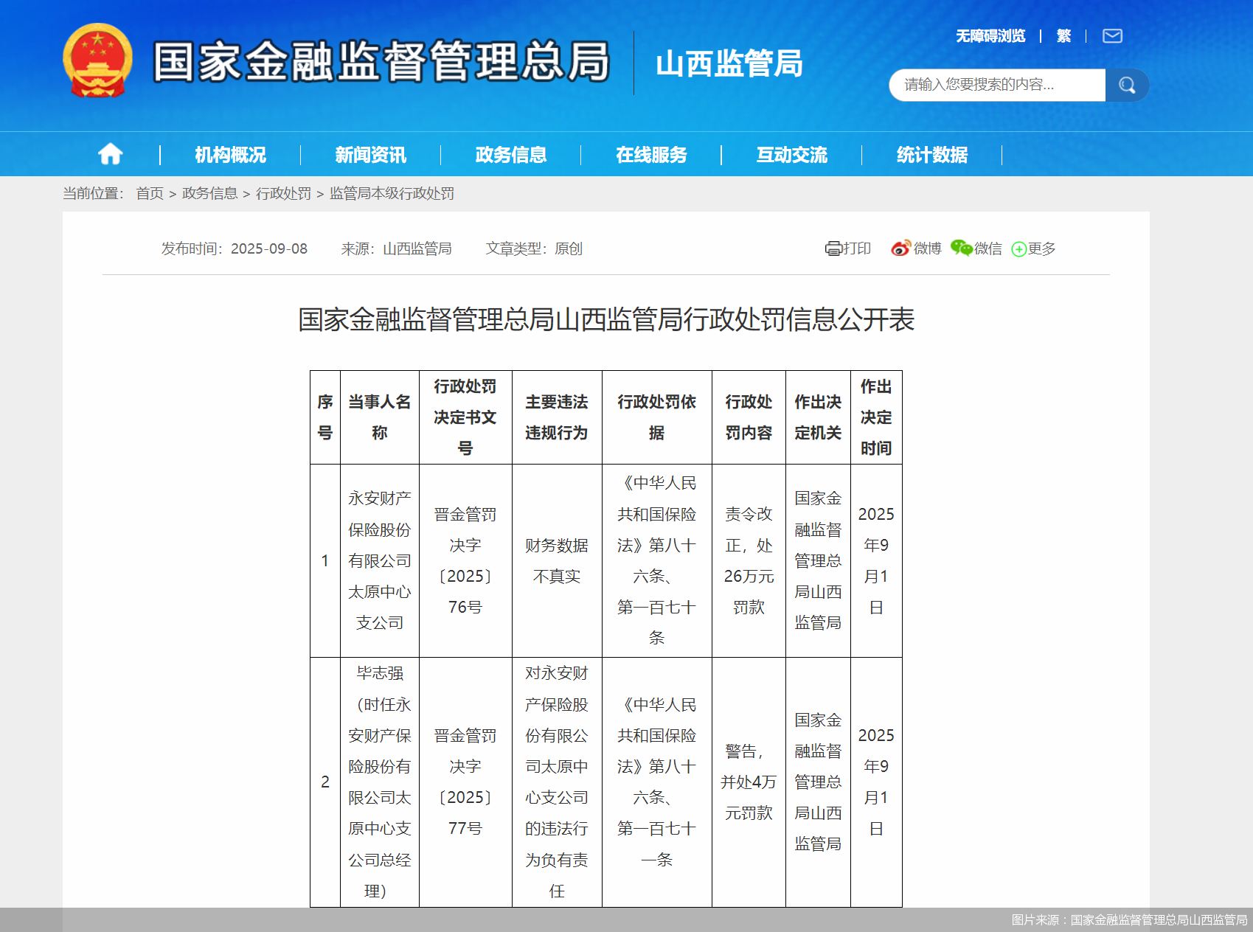Click cell with document number 77号
Viewport: 1253px width, 932px height.
point(465,782)
